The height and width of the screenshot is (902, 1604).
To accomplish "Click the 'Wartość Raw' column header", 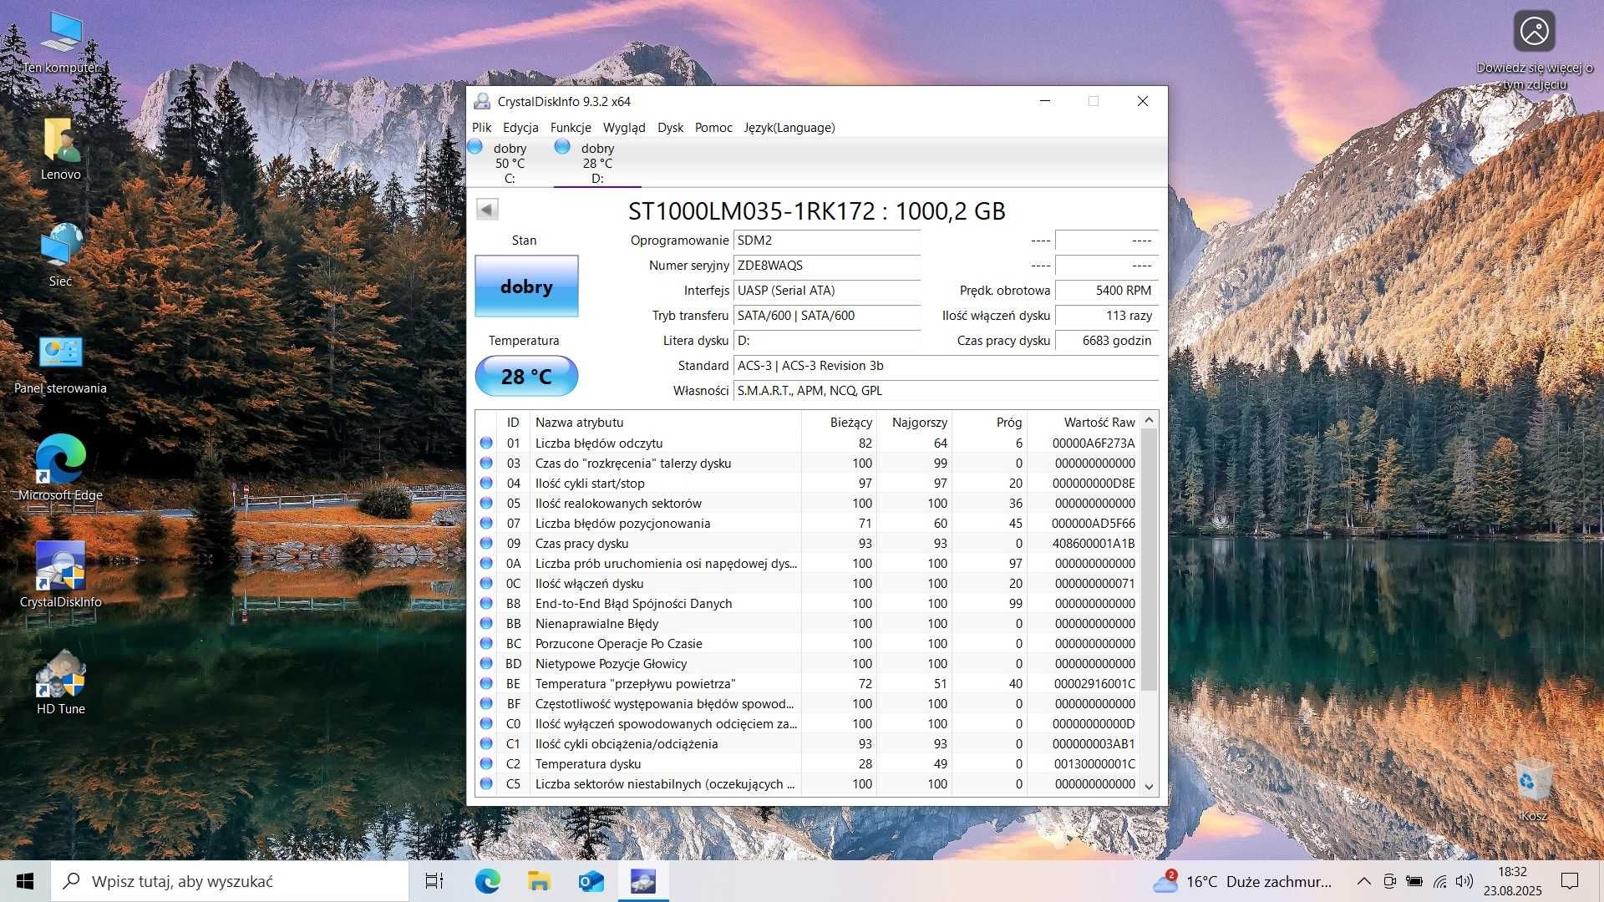I will 1083,423.
